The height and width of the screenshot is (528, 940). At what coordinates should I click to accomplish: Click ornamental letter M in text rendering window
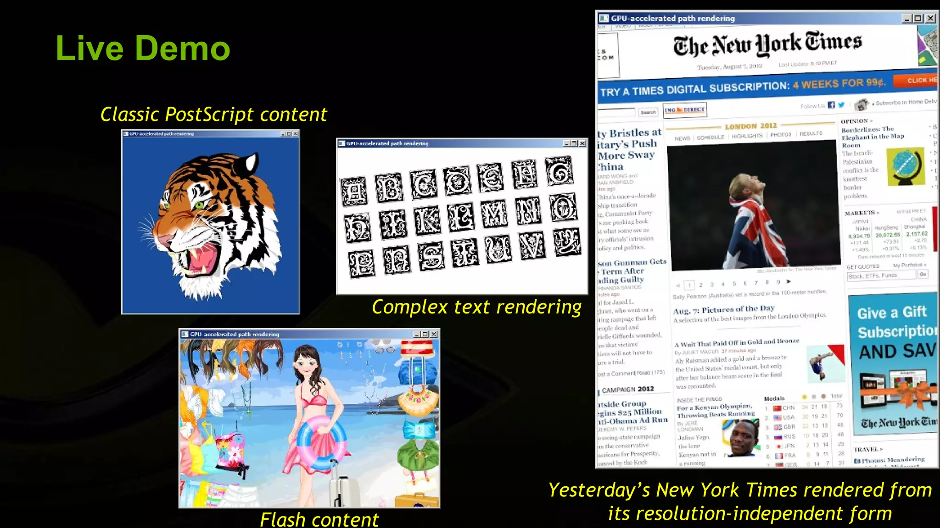494,214
